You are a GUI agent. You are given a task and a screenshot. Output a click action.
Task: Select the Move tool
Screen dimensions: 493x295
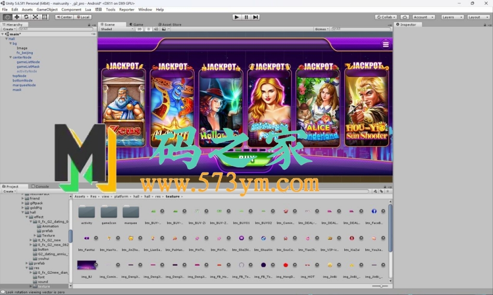pyautogui.click(x=17, y=17)
